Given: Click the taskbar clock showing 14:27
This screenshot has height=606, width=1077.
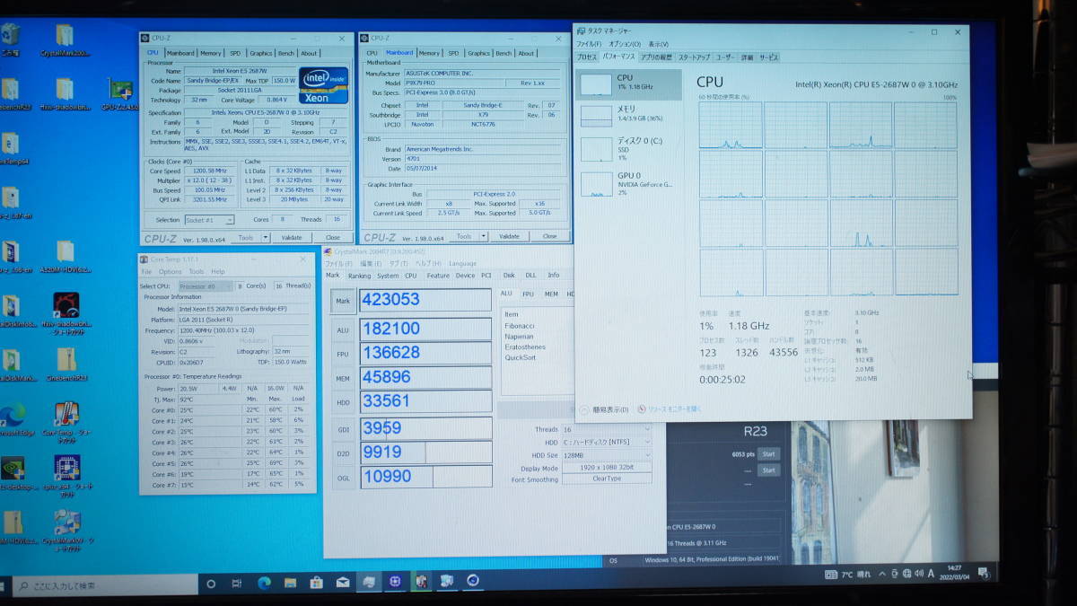Looking at the screenshot, I should point(953,572).
